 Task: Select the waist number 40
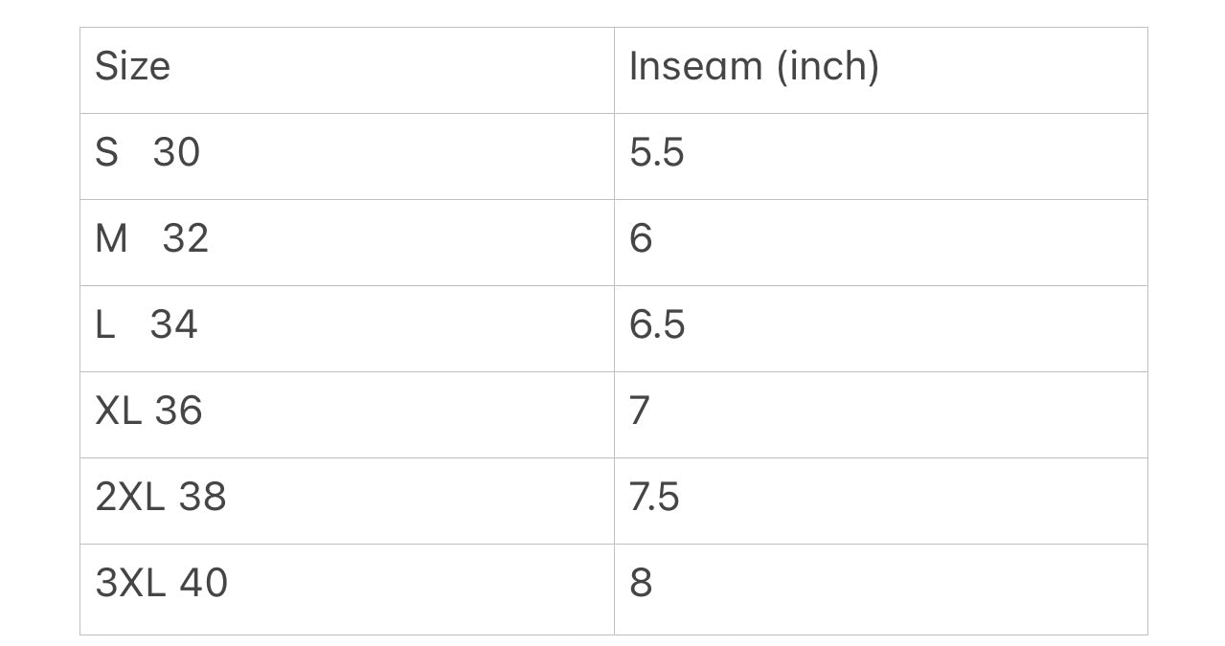pos(203,583)
